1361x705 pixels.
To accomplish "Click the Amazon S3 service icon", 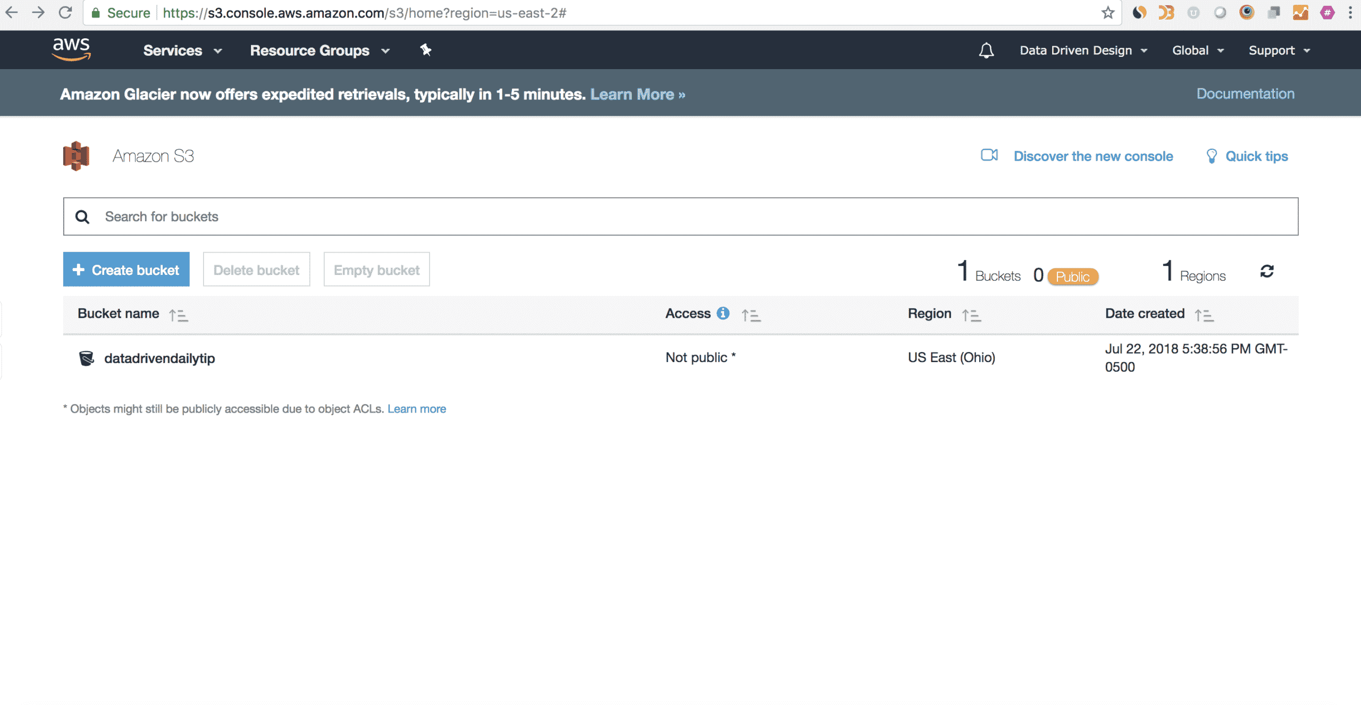I will (x=76, y=156).
